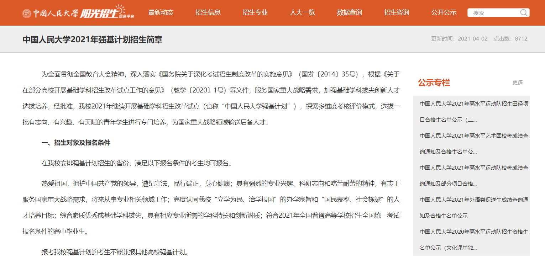Image resolution: width=545 pixels, height=260 pixels.
Task: Click 更多 beside 公示专栏
Action: tap(518, 83)
